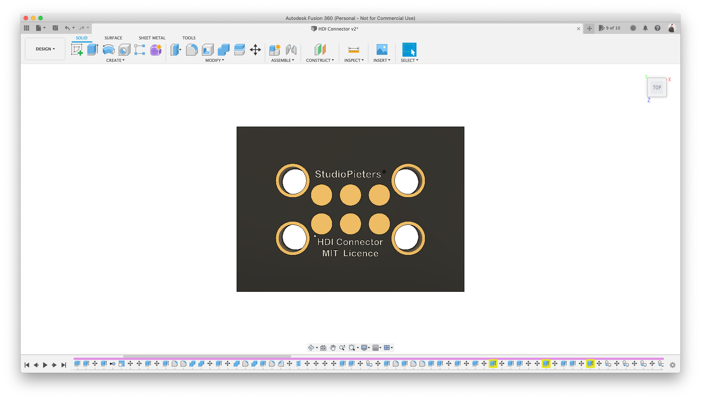Image resolution: width=701 pixels, height=400 pixels.
Task: Switch to the TOOLS tab
Action: (x=189, y=38)
